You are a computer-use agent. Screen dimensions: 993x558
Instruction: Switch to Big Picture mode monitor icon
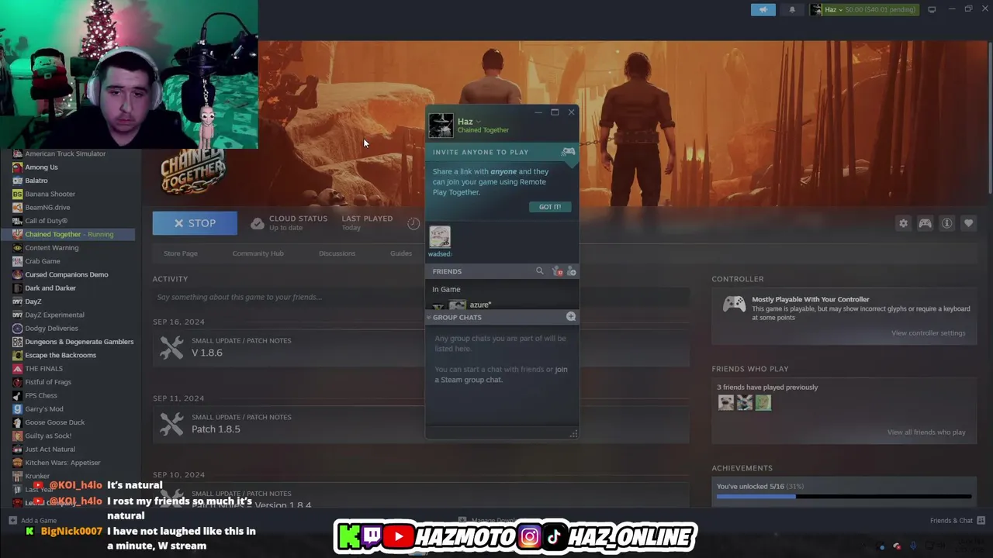(x=932, y=9)
